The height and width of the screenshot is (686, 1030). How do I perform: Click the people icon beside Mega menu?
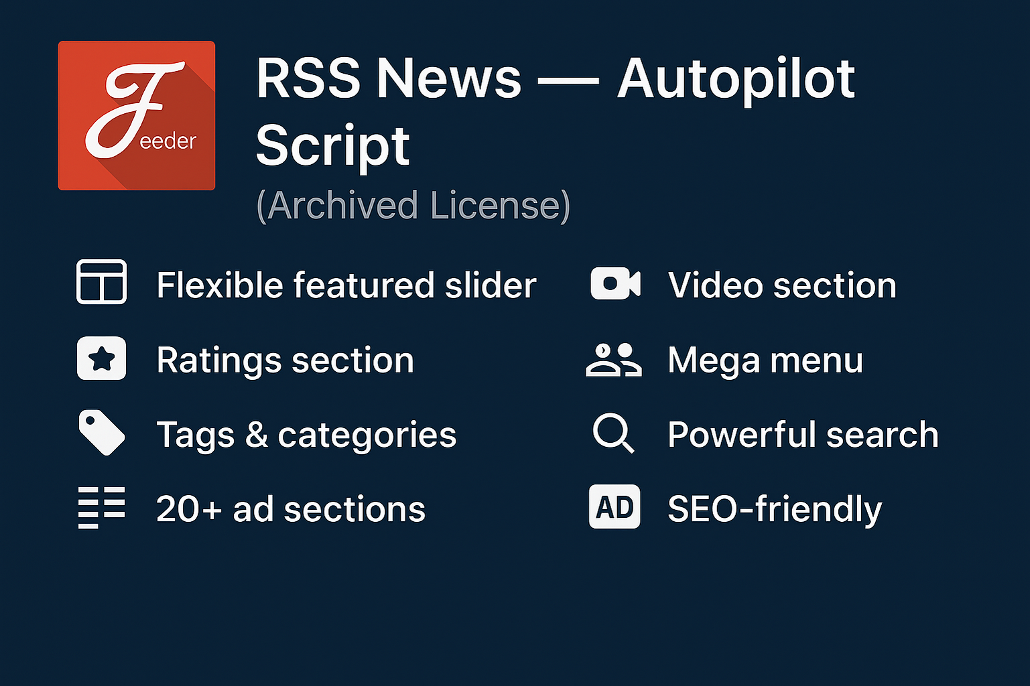[614, 360]
